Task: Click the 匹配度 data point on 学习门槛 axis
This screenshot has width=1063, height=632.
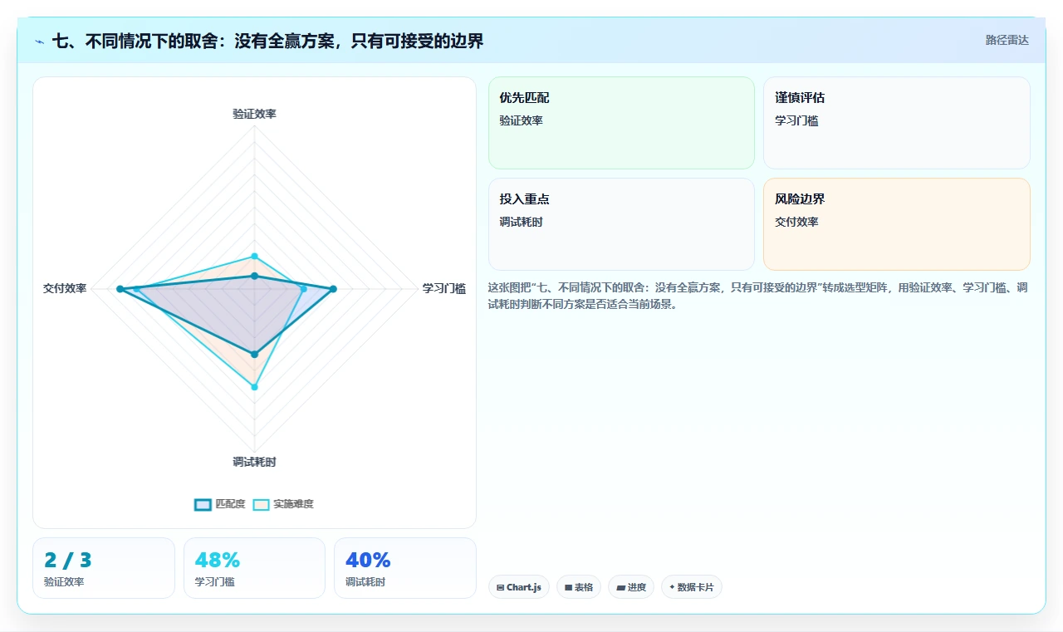Action: click(x=333, y=289)
